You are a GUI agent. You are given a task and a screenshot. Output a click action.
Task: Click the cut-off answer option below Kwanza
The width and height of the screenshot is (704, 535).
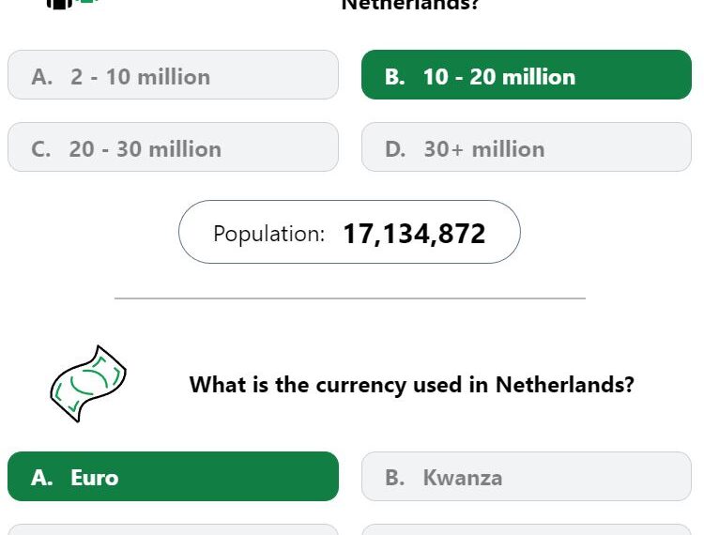tap(527, 529)
